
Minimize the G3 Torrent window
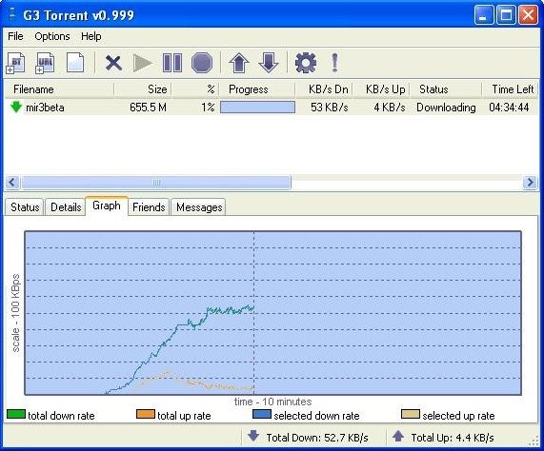(484, 15)
